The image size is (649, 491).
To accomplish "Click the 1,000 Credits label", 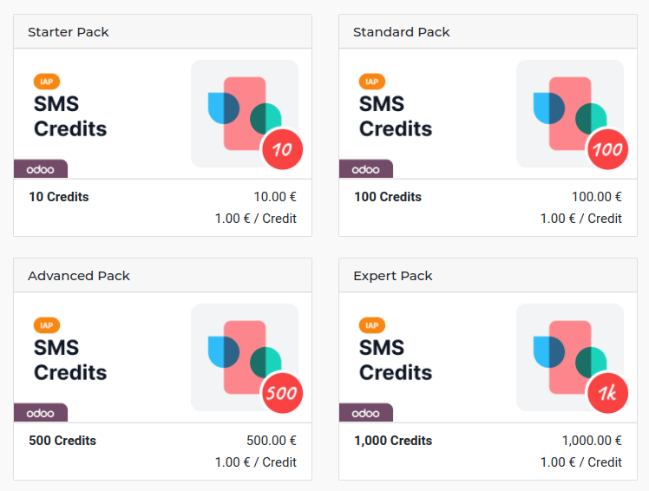I will click(393, 441).
